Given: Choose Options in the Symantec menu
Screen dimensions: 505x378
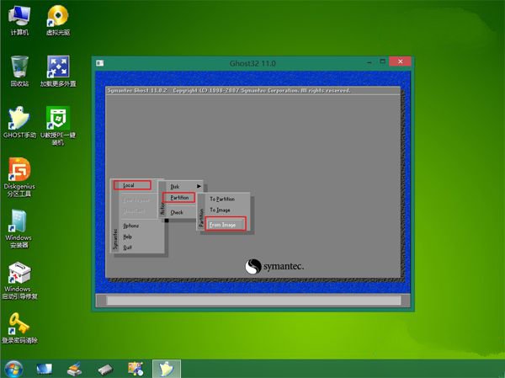Looking at the screenshot, I should coord(131,226).
